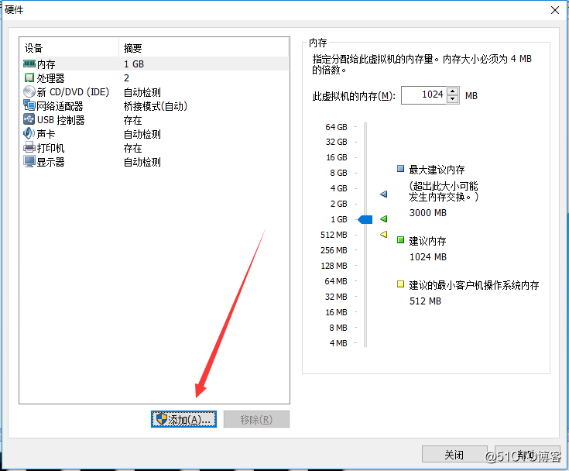Click the green legend square for 建议内存
The height and width of the screenshot is (471, 569).
pos(401,239)
